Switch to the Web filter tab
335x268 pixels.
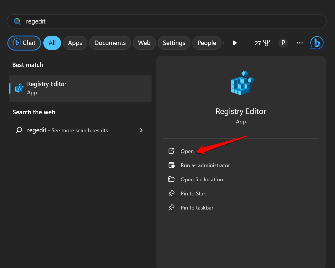point(144,43)
